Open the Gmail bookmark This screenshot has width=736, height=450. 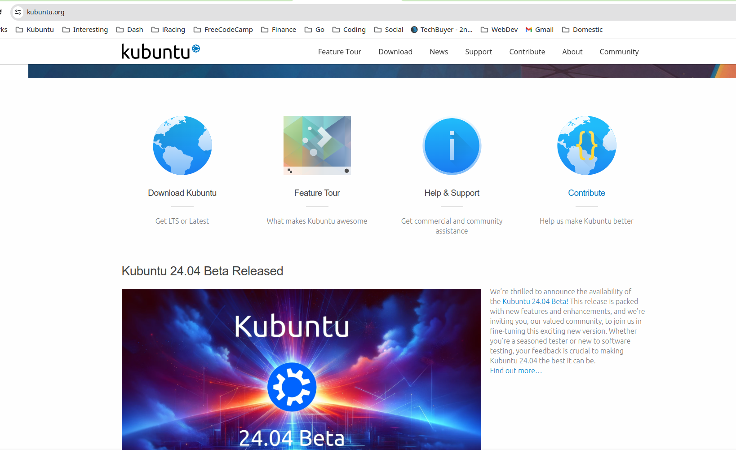pos(540,30)
